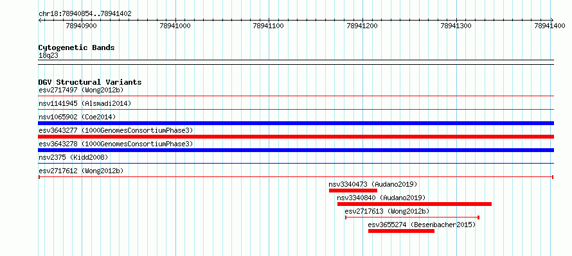The image size is (572, 256).
Task: Click the DGV Structural Variants track title
Action: tap(90, 82)
